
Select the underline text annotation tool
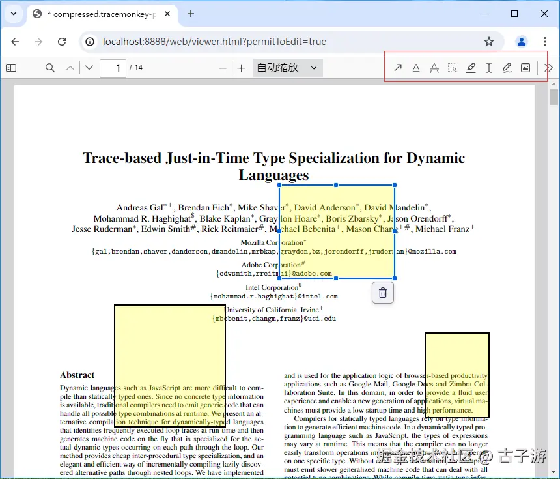(416, 68)
